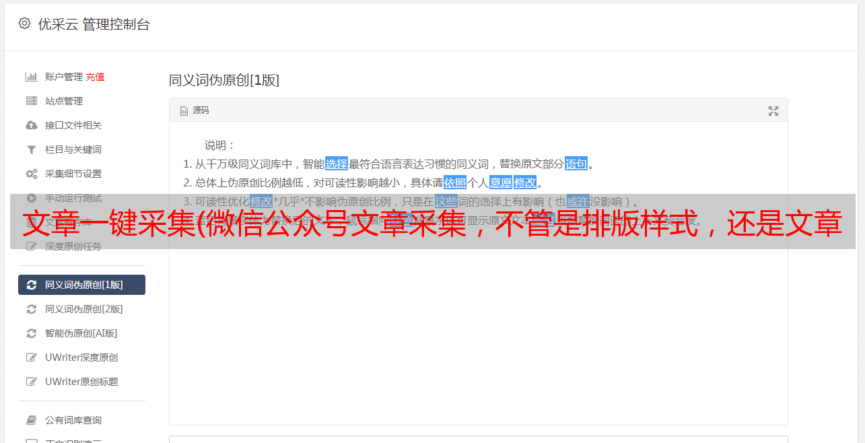This screenshot has height=443, width=865.
Task: Click the book icon for 公有词库查询
Action: click(31, 420)
